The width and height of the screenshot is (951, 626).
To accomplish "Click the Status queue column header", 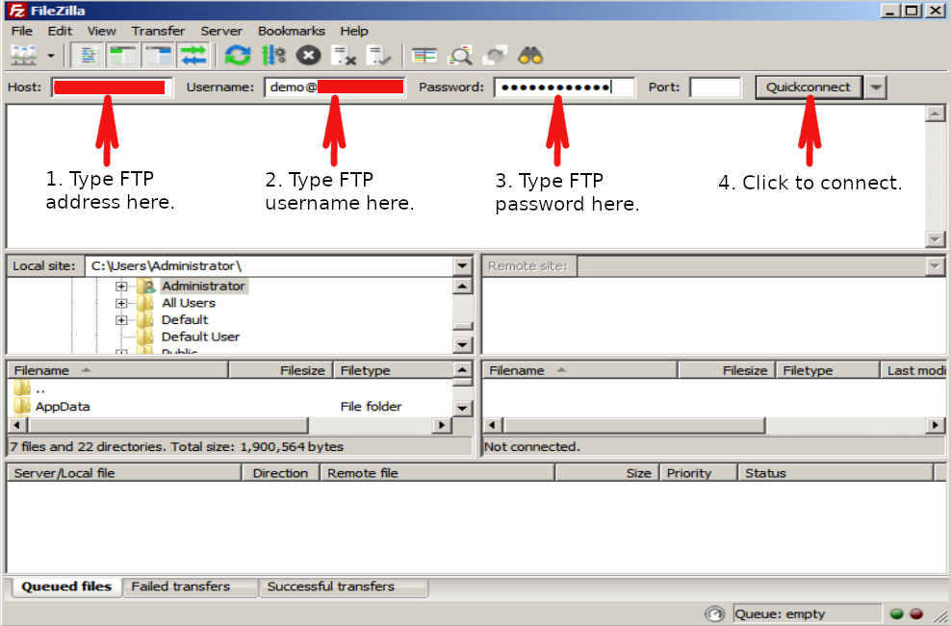I will coord(835,473).
